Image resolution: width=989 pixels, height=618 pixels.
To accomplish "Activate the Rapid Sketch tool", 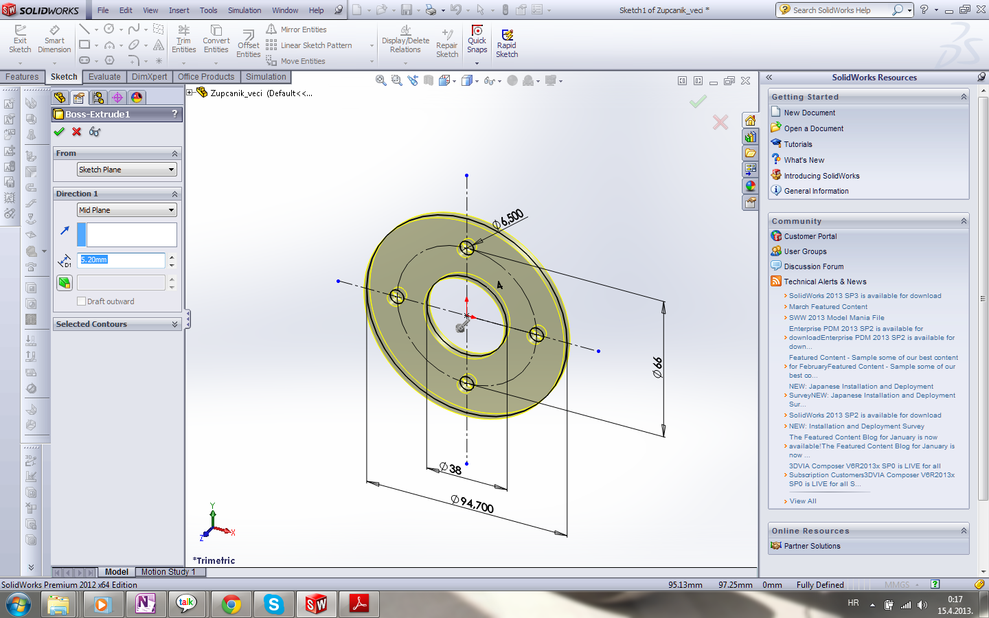I will [507, 44].
